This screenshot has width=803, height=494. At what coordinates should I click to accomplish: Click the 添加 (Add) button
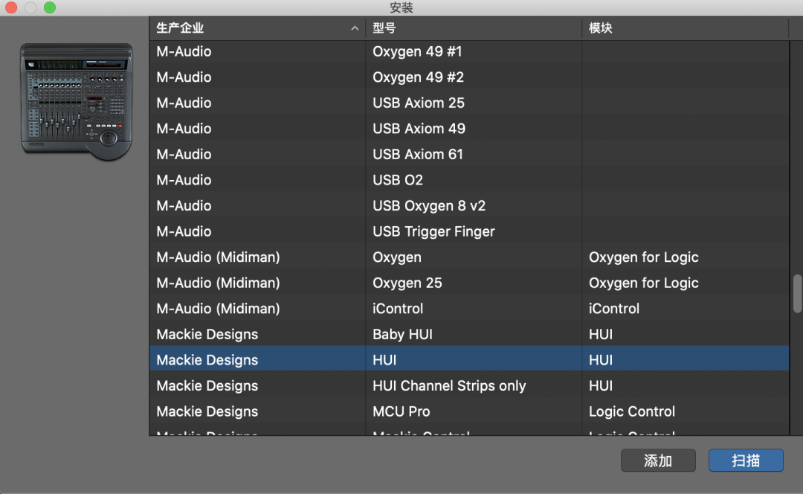coord(658,461)
